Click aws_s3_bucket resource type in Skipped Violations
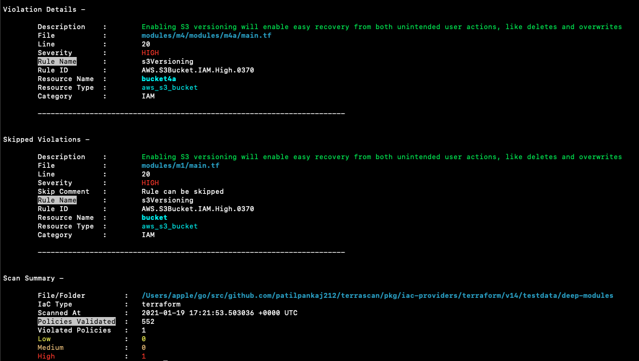Viewport: 639px width, 361px height. click(169, 226)
